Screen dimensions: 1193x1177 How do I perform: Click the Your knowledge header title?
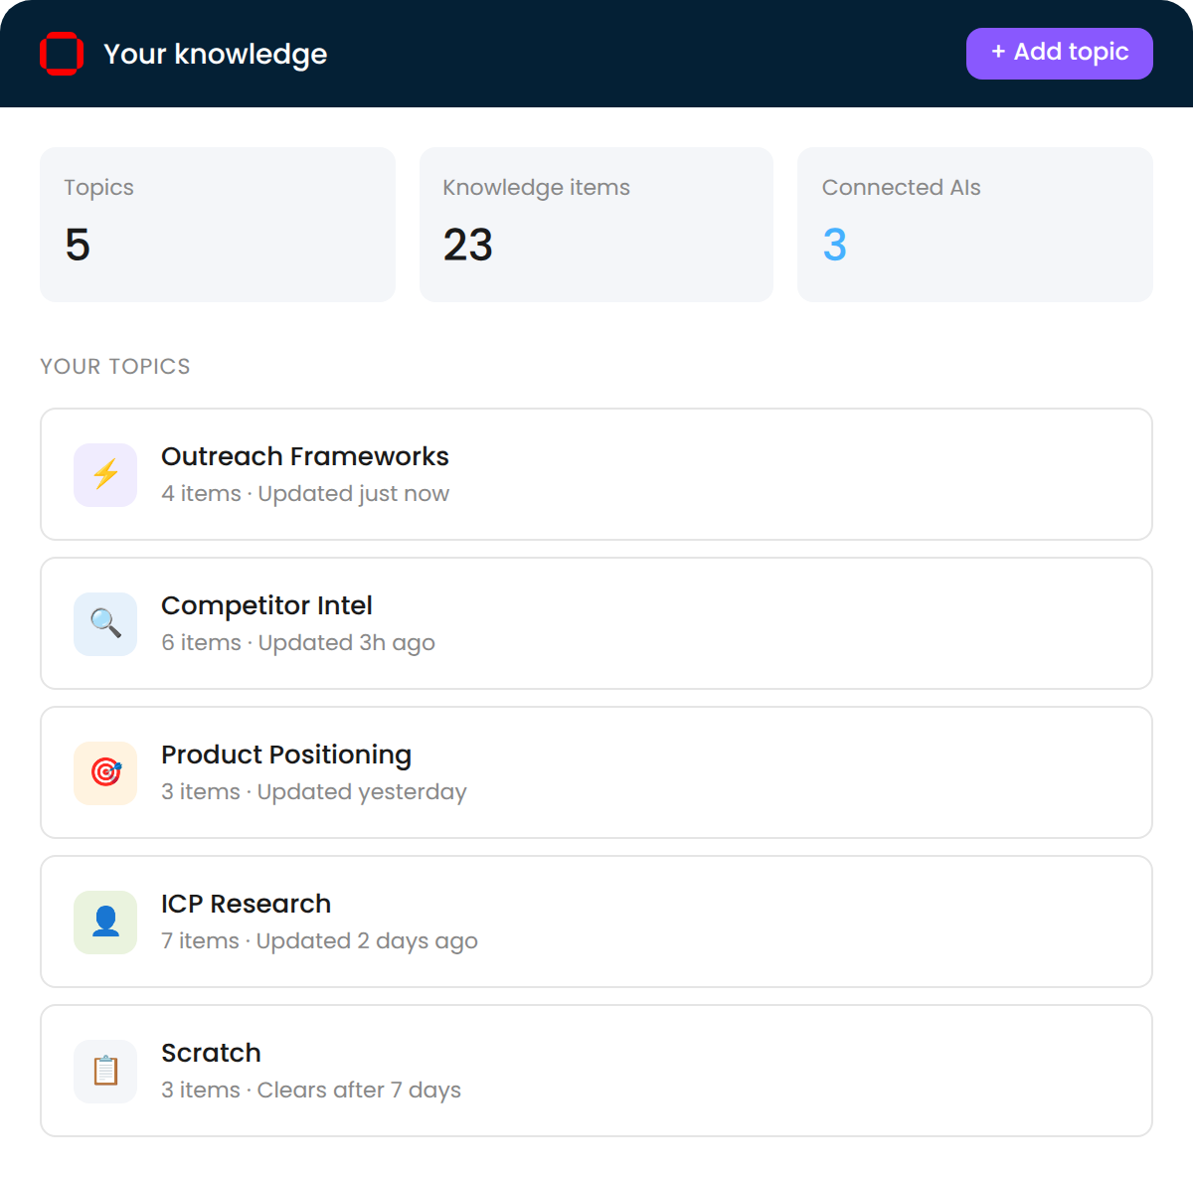215,54
